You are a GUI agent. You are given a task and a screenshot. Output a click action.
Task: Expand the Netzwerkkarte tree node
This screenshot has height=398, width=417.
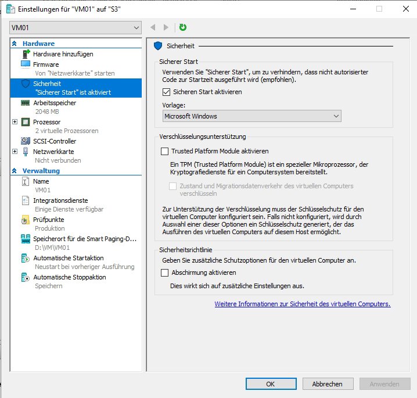click(15, 151)
